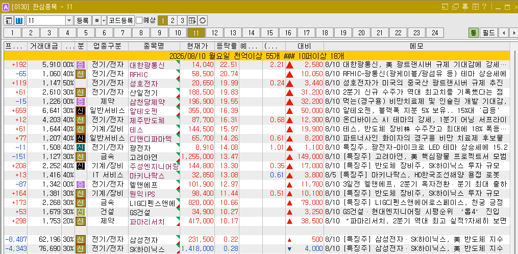
Task: Click the black 신 badge in the 알테오젠 row
Action: (x=81, y=110)
